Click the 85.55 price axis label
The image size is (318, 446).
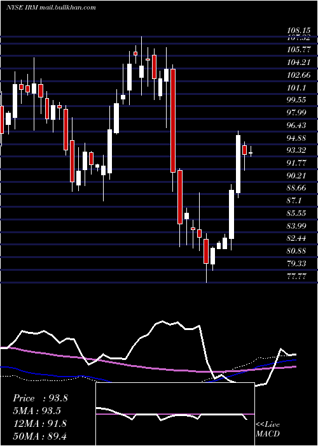[x=297, y=213]
